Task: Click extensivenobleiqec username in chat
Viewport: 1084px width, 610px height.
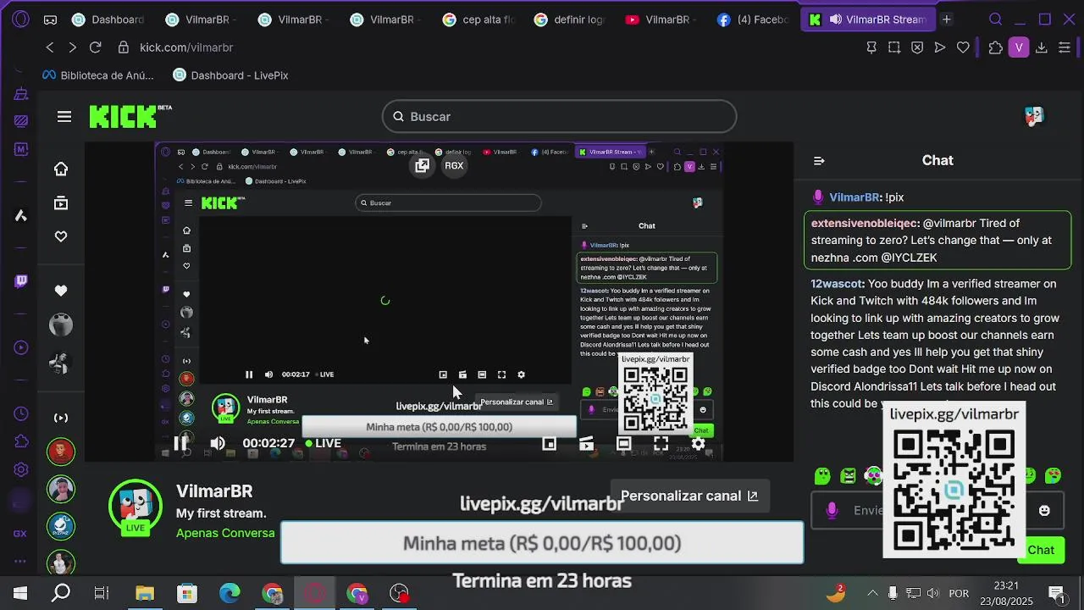Action: pyautogui.click(x=865, y=224)
